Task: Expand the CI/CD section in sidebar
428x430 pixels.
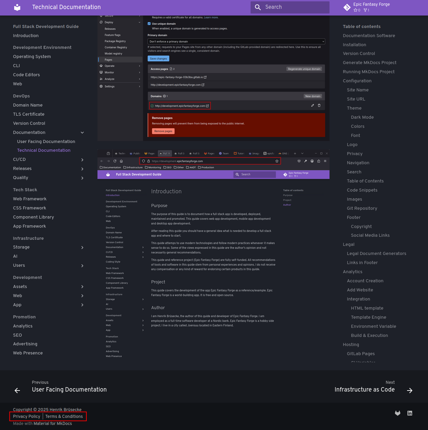Action: [x=82, y=160]
